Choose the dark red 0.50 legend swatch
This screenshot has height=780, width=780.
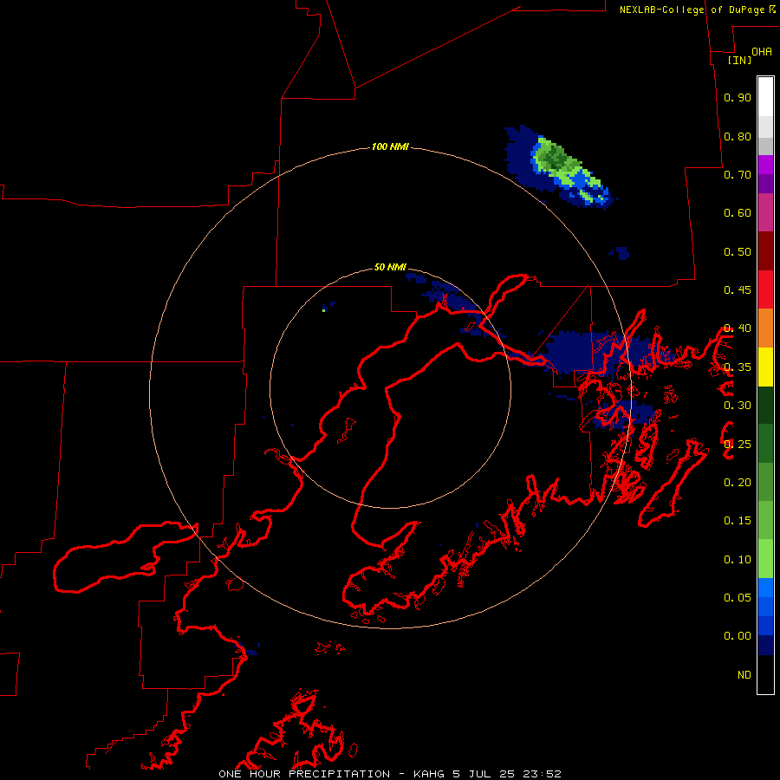click(765, 250)
